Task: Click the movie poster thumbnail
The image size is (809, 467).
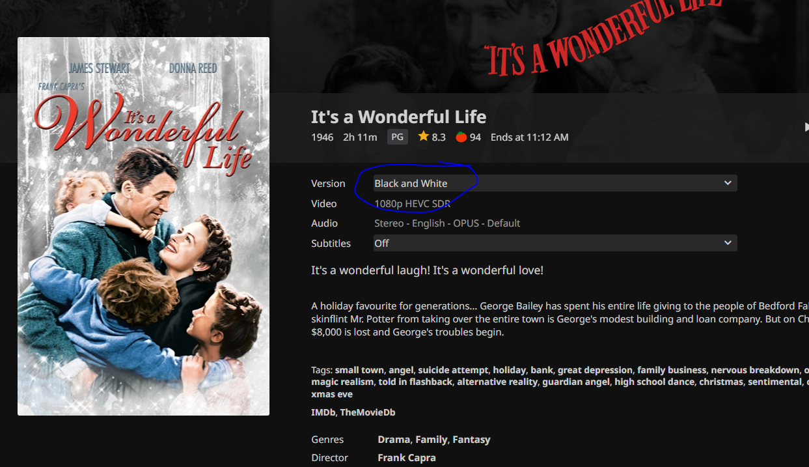Action: click(143, 226)
